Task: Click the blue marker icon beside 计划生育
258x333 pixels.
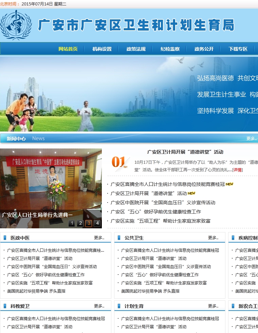Action: (x=119, y=306)
